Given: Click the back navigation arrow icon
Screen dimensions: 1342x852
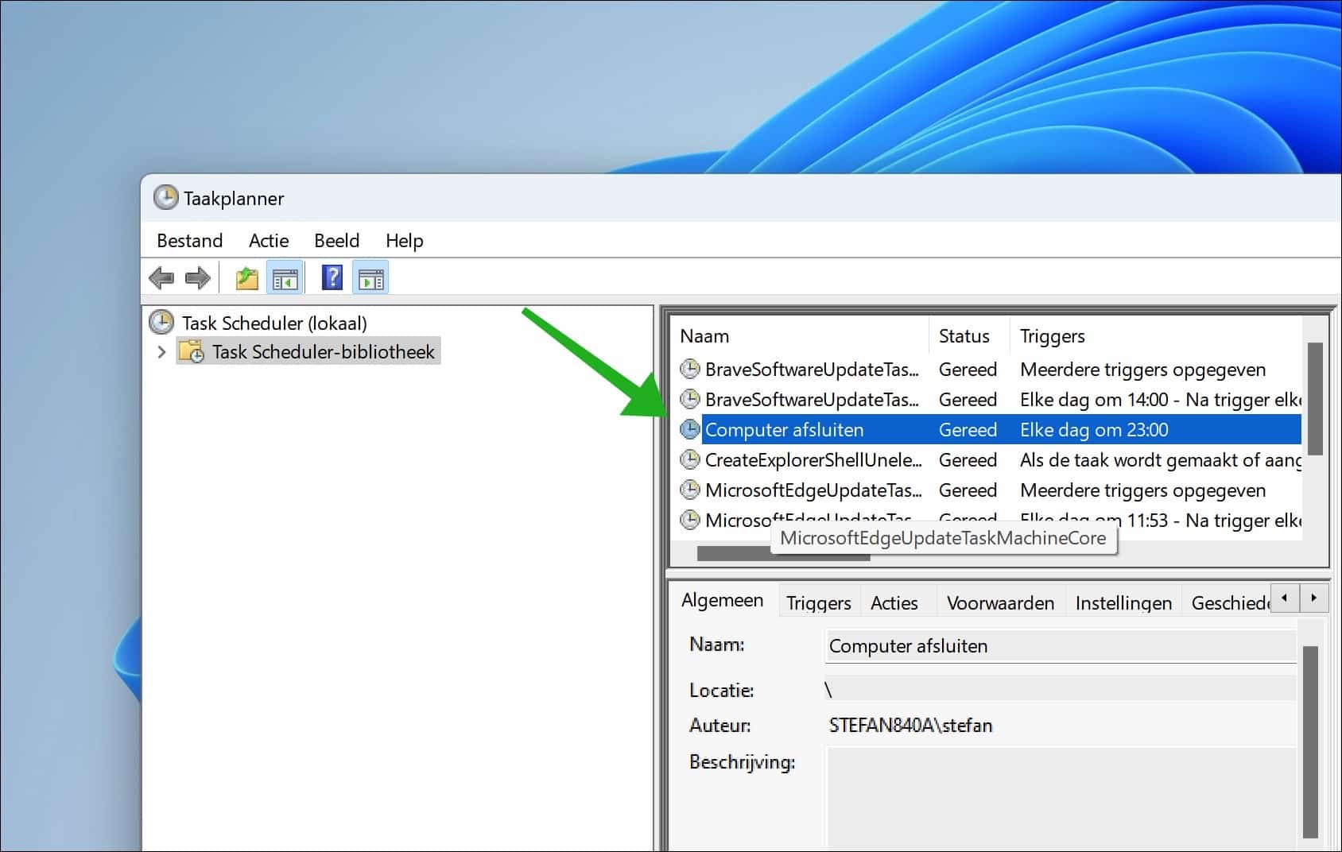Looking at the screenshot, I should tap(163, 277).
